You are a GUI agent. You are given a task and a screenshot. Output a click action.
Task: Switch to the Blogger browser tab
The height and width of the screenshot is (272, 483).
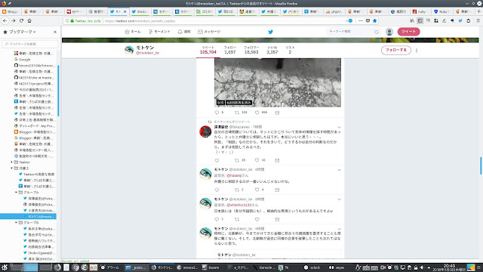[10, 11]
